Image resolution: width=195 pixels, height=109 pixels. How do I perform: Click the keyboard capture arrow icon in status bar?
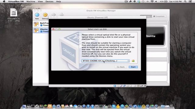(138, 86)
